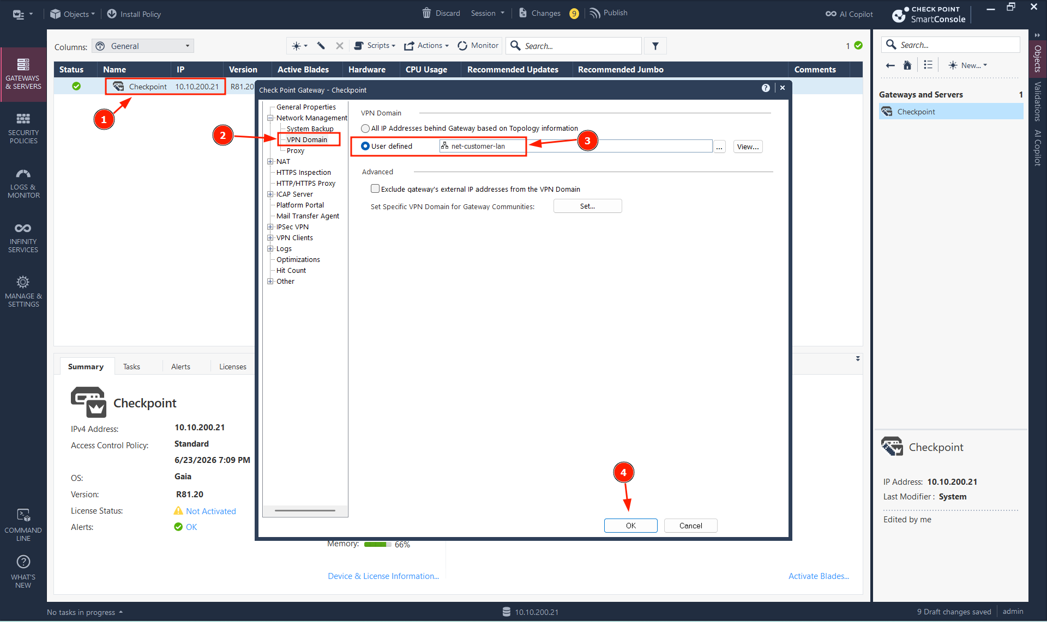This screenshot has width=1047, height=622.
Task: Click the edit pencil icon in gateways toolbar
Action: coord(321,46)
